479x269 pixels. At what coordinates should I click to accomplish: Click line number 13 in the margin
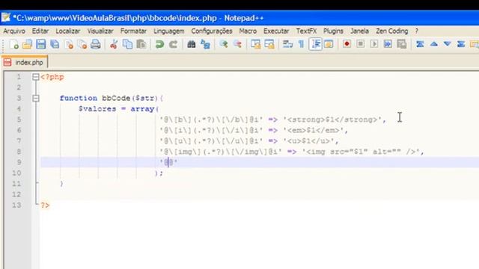click(16, 205)
